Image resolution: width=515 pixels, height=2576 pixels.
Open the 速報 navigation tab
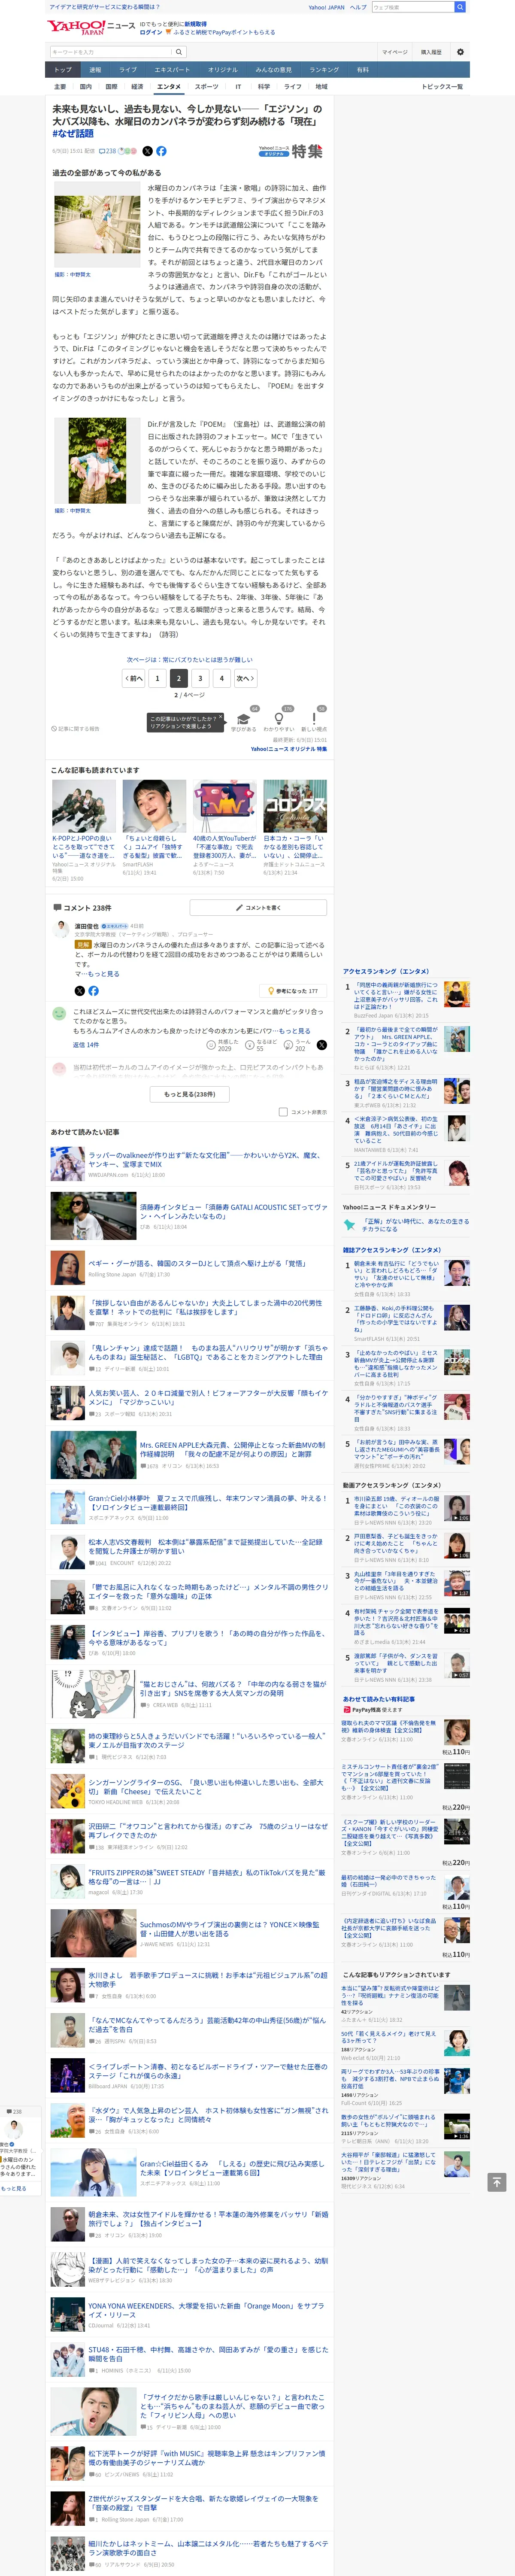(95, 70)
